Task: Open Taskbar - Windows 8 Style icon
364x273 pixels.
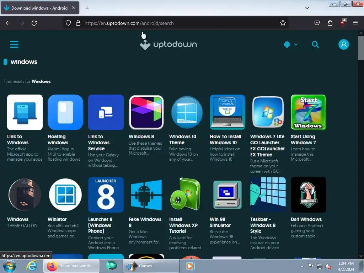Action: tap(268, 195)
